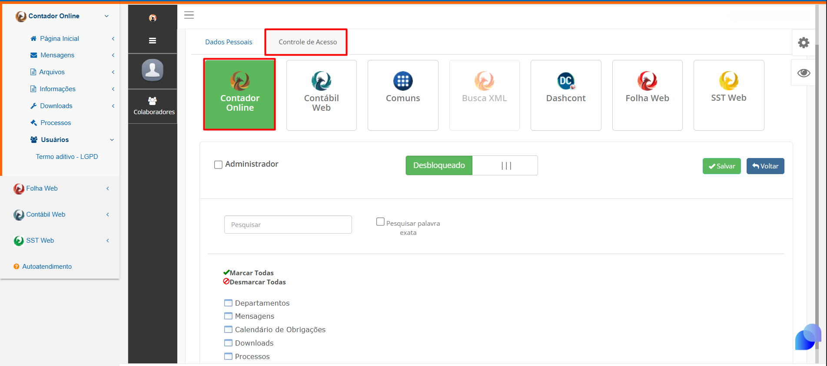Switch to the Controle de Acesso tab

coord(308,42)
